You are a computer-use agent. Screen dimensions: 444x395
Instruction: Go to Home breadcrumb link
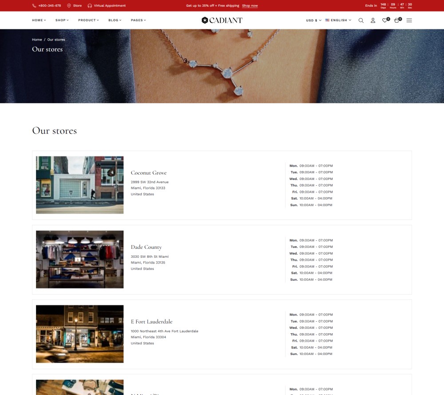click(x=37, y=40)
